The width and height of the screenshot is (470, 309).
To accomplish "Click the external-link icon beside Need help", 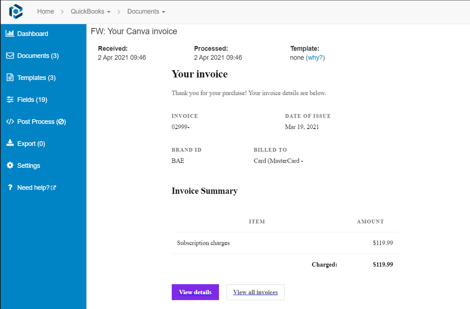I will [x=54, y=187].
